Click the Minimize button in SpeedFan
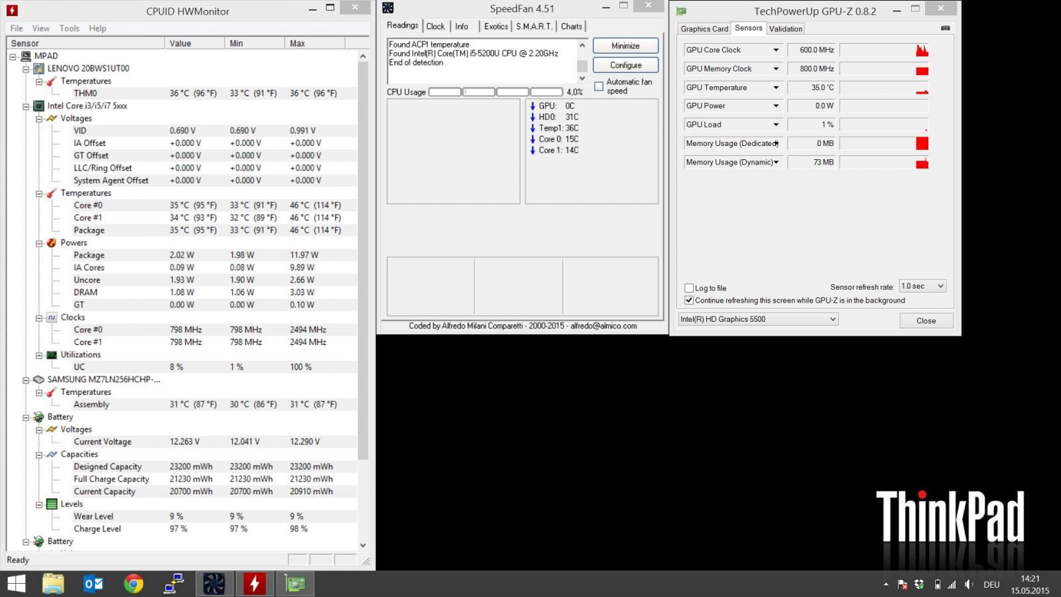1061x597 pixels. click(625, 46)
